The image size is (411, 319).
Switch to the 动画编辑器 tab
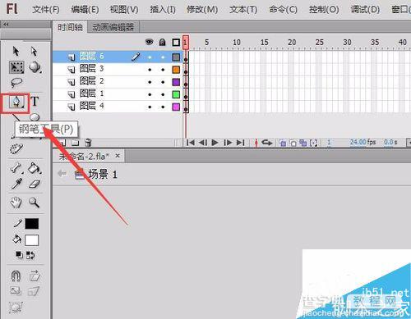113,27
